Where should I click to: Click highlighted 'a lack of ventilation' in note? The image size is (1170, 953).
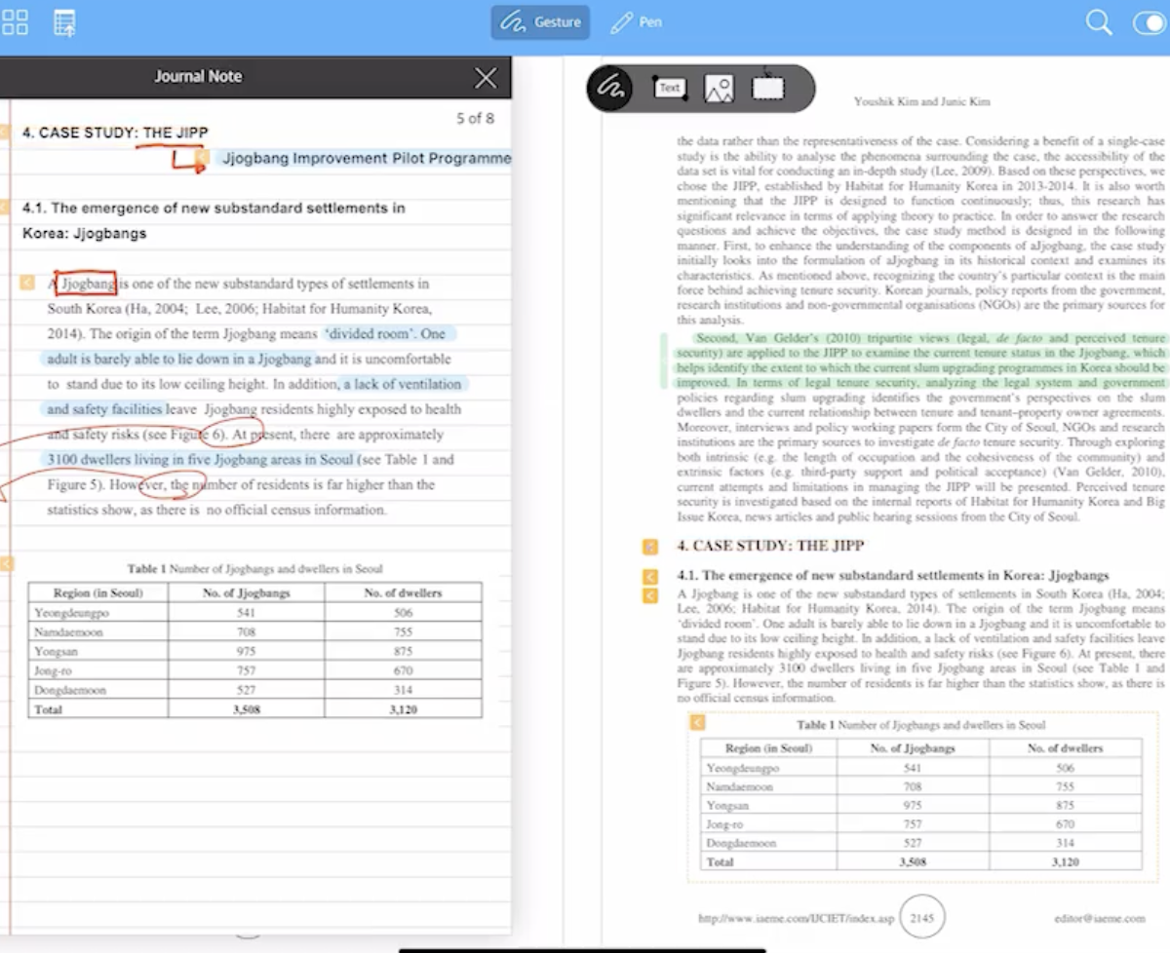[402, 384]
